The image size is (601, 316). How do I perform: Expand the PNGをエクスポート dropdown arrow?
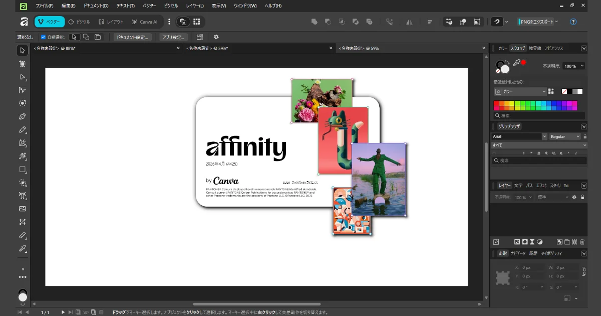(x=557, y=22)
